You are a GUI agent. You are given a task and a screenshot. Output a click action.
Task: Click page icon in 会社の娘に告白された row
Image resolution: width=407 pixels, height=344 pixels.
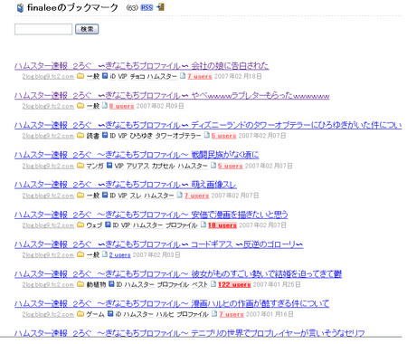(183, 76)
